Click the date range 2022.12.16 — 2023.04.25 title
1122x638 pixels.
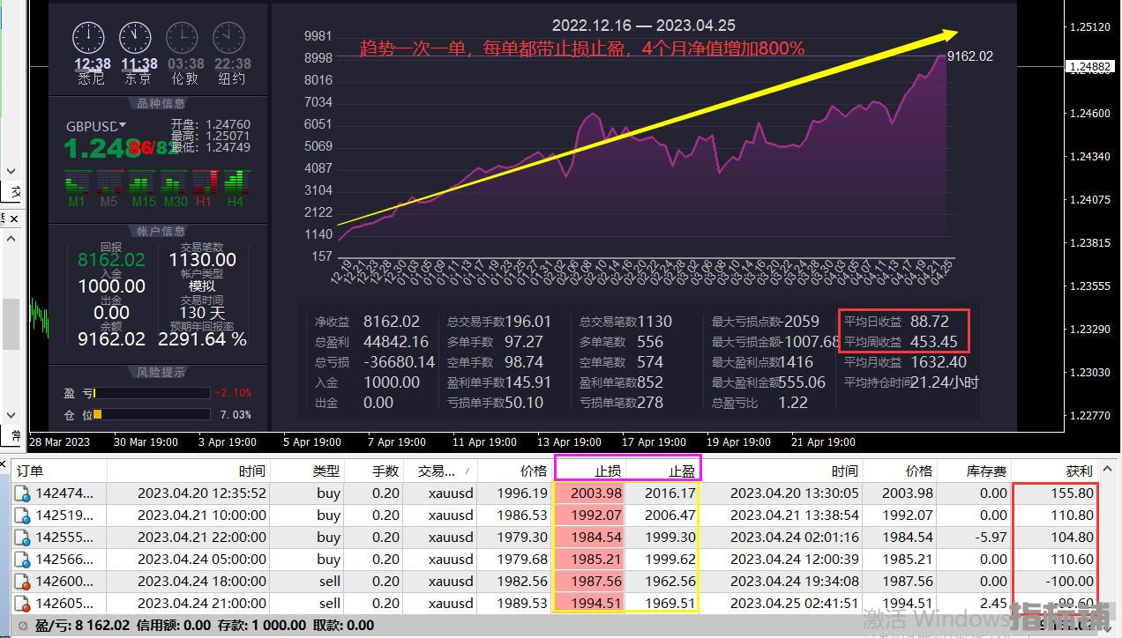coord(644,26)
